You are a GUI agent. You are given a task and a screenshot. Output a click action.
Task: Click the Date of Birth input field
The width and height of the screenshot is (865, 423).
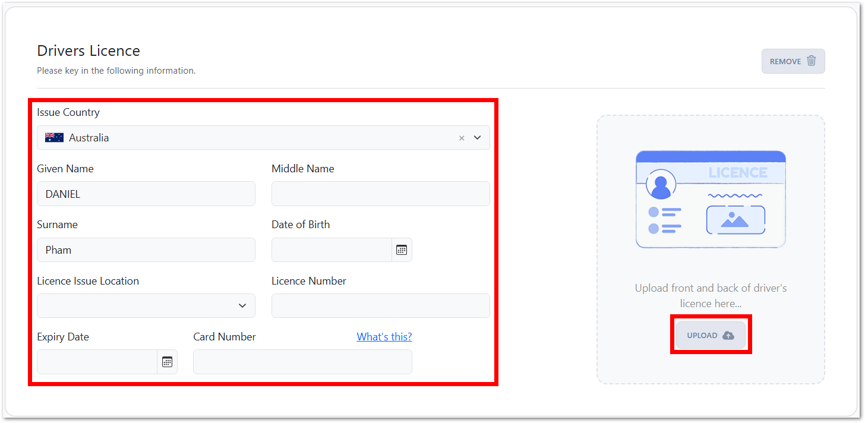tap(332, 250)
